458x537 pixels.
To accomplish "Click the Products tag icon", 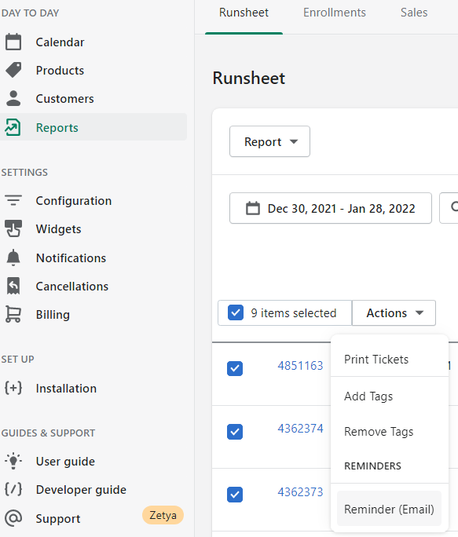I will pos(13,70).
